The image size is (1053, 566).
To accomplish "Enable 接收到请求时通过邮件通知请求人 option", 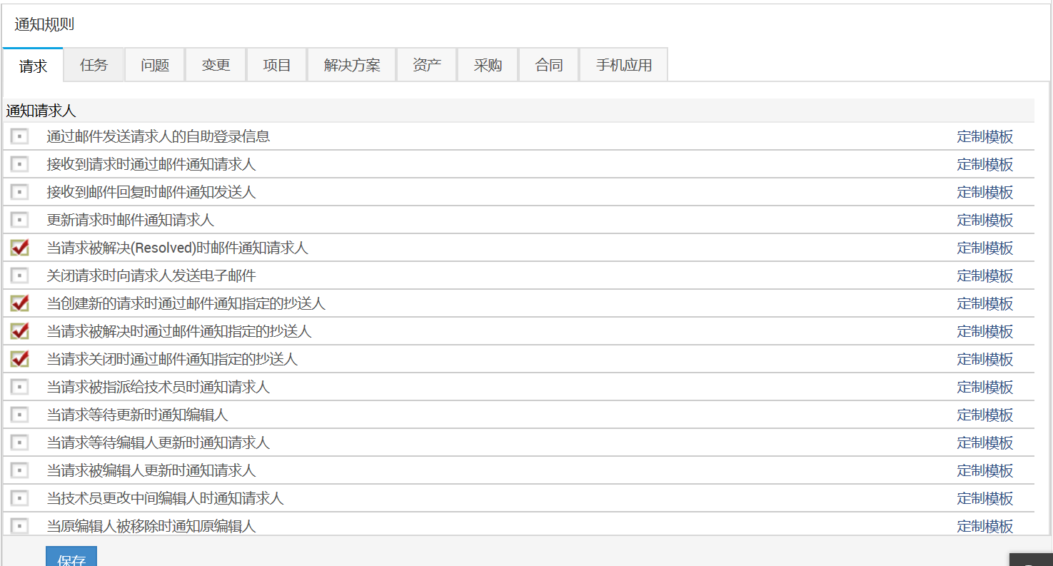I will point(19,164).
